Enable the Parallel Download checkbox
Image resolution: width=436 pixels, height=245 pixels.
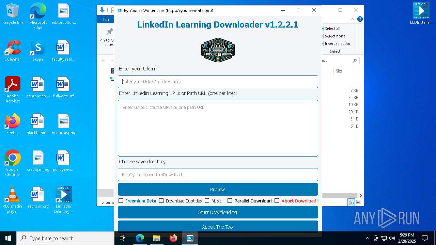tap(230, 201)
